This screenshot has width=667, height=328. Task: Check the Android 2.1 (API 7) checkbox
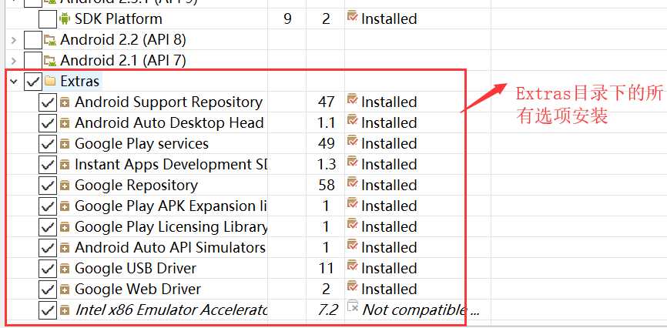coord(33,60)
